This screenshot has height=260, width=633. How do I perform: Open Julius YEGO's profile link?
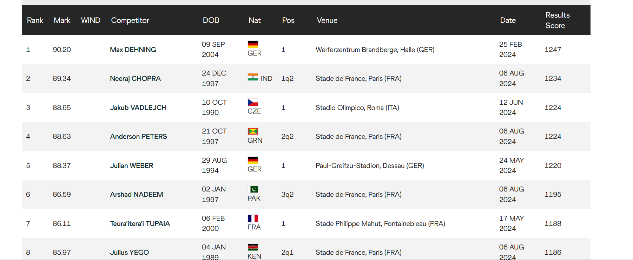(129, 252)
